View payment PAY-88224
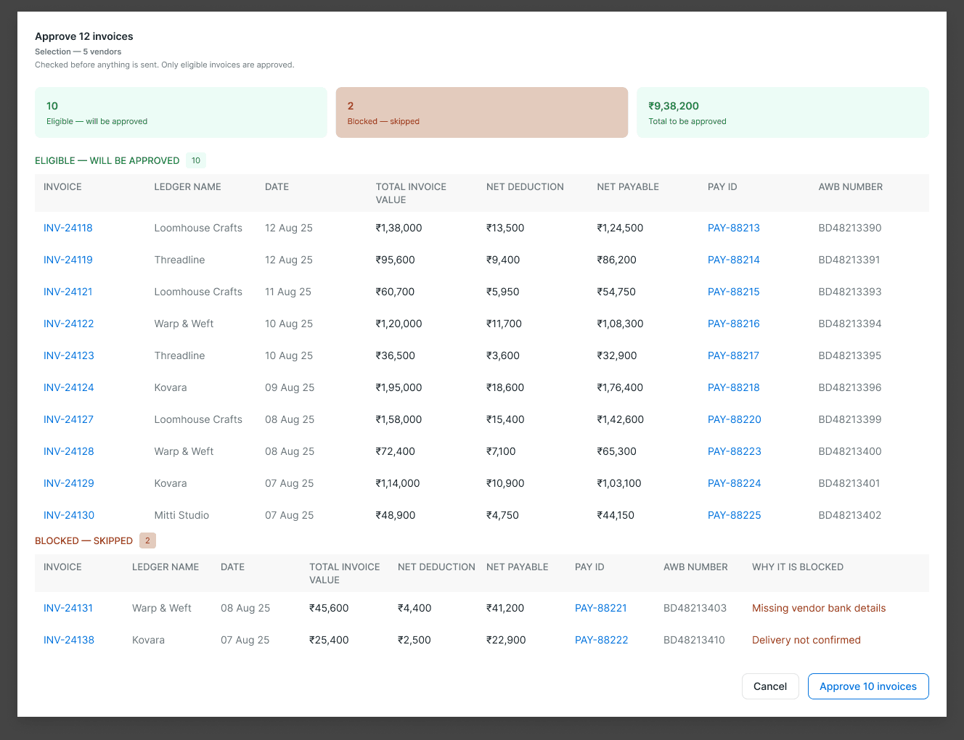This screenshot has height=740, width=964. (x=735, y=483)
